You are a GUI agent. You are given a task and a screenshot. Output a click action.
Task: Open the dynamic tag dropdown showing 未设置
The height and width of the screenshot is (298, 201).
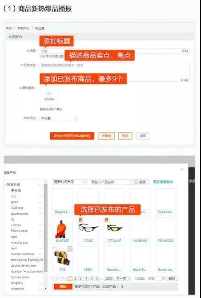[58, 118]
